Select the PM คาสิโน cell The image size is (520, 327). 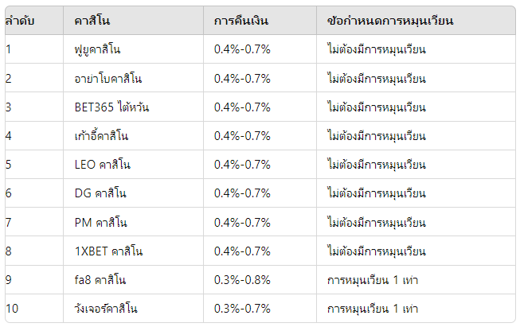133,222
